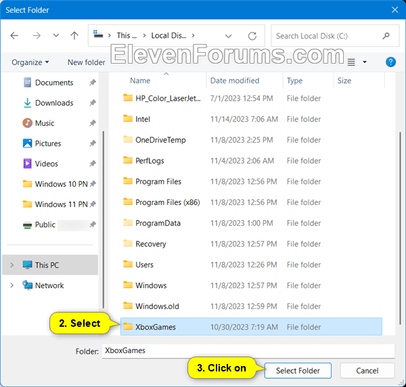Click 'This ...' breadcrumb in address bar
Screen dimensions: 406x387
(x=127, y=35)
